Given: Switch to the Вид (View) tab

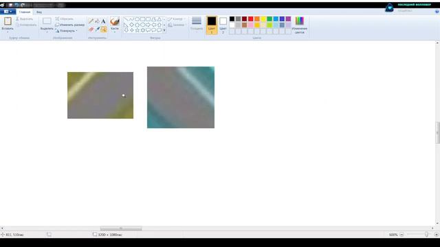Looking at the screenshot, I should coord(39,12).
